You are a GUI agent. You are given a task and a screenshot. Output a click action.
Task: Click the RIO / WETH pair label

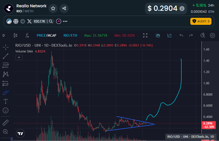click(x=25, y=11)
